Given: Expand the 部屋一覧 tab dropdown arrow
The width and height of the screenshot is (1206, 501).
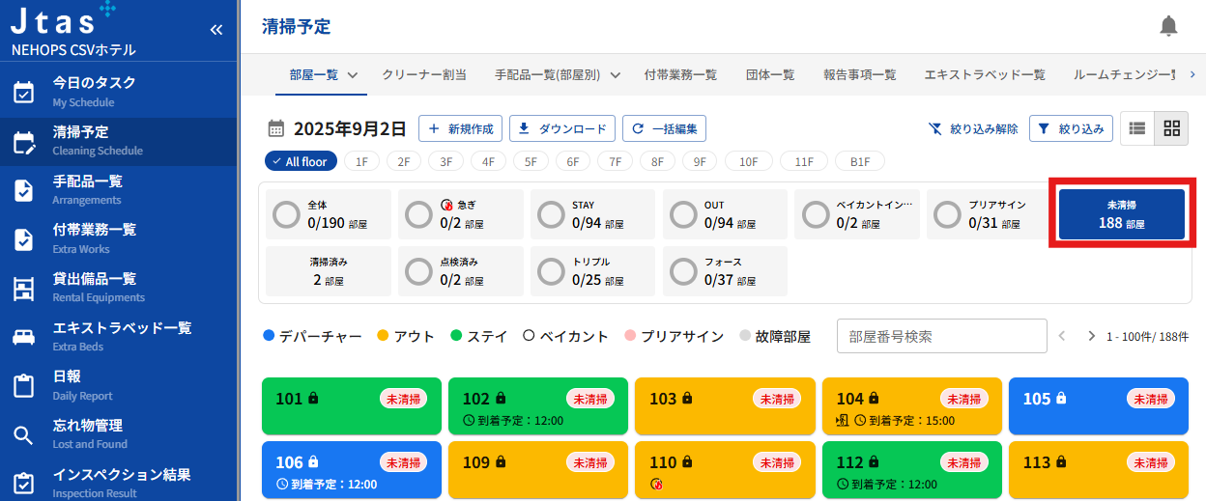Looking at the screenshot, I should pyautogui.click(x=353, y=74).
